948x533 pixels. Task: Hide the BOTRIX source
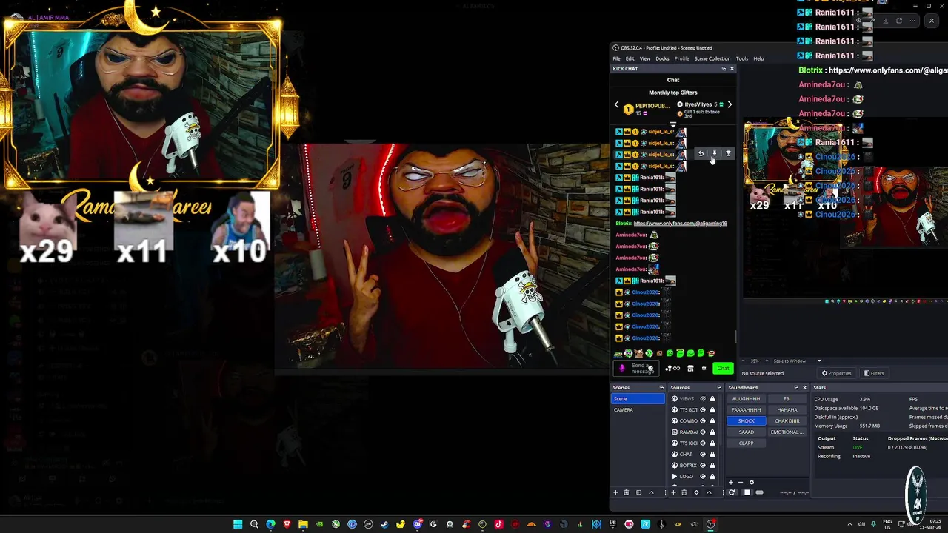click(x=703, y=466)
